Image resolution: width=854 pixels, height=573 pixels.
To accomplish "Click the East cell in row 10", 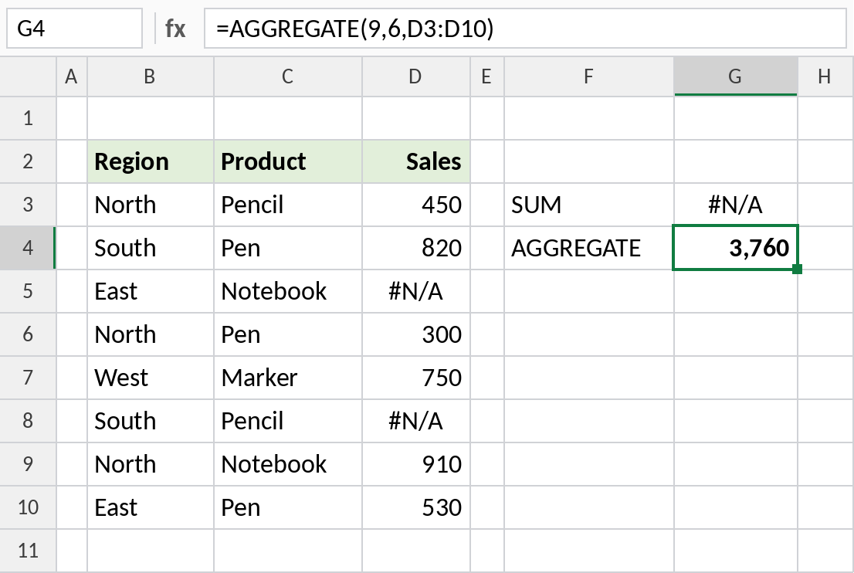I will pyautogui.click(x=151, y=507).
